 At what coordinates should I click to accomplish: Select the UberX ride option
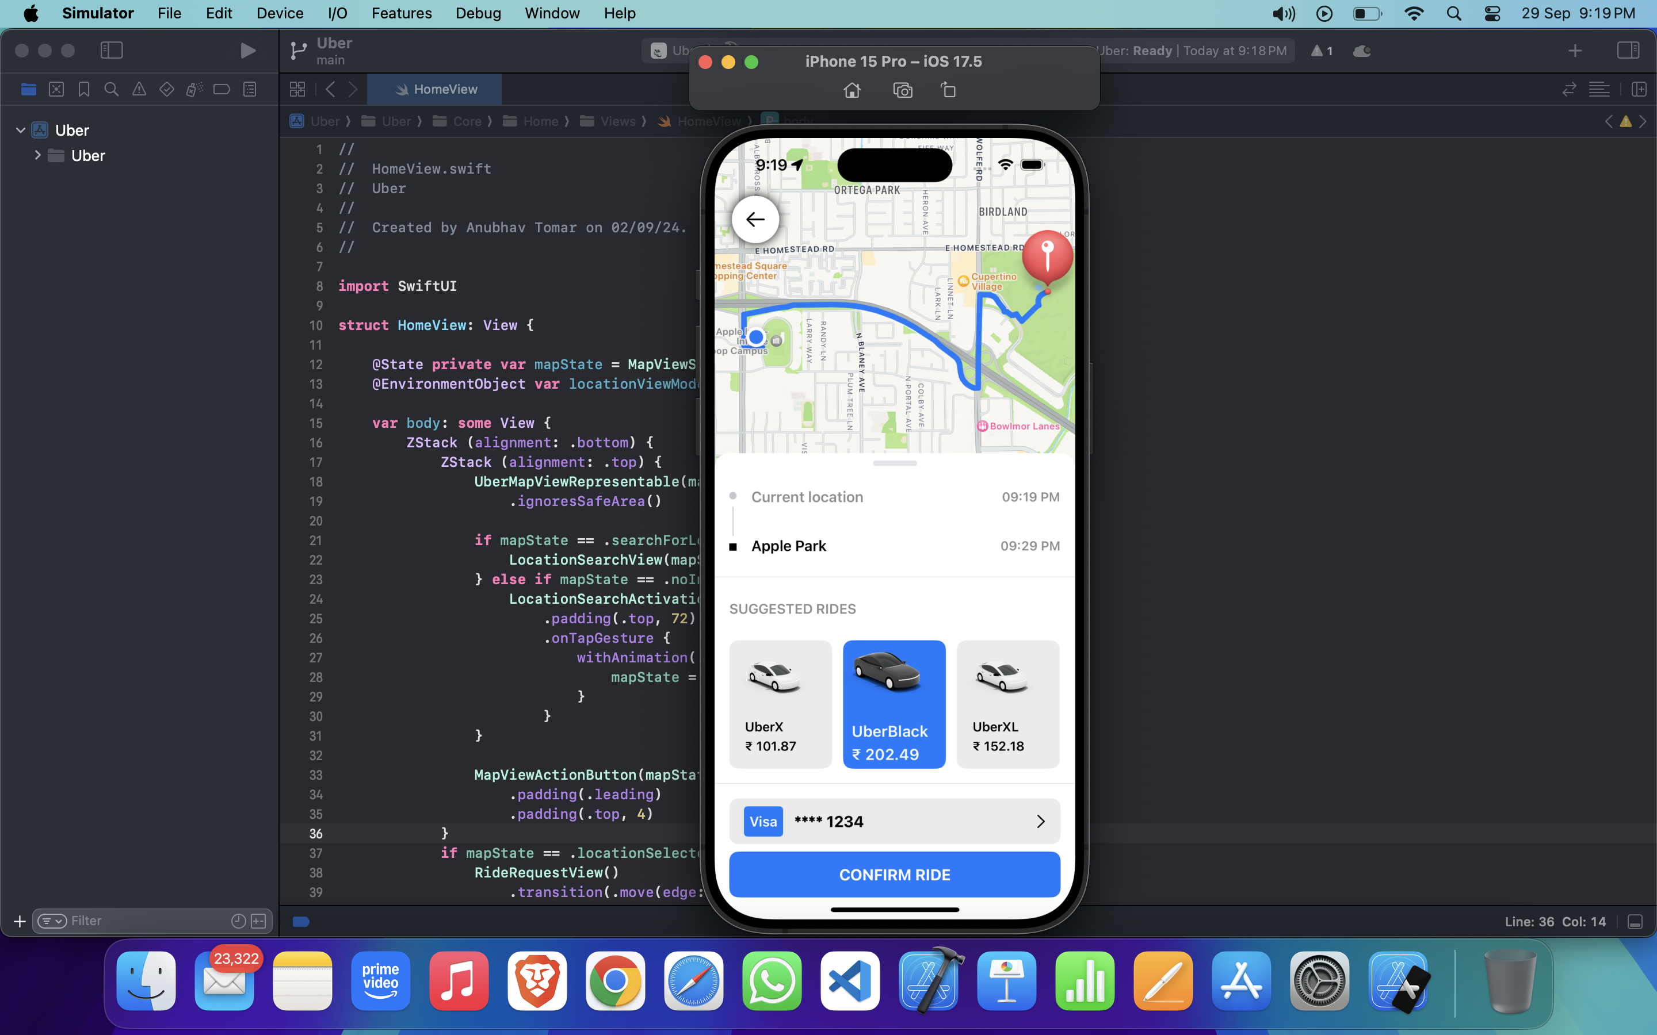pos(780,704)
